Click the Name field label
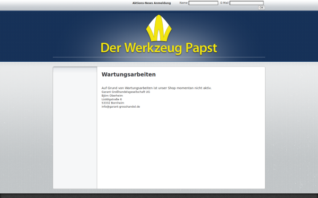This screenshot has height=198, width=318. click(183, 3)
